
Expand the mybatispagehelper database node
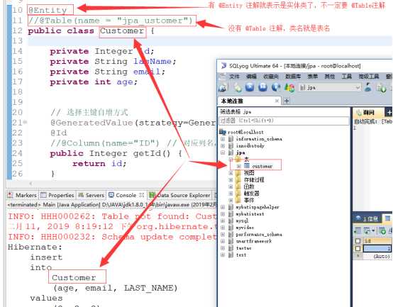[223, 207]
